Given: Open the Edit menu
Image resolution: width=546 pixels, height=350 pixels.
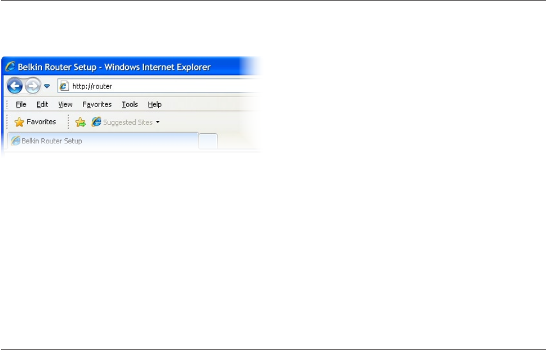Looking at the screenshot, I should pyautogui.click(x=42, y=104).
